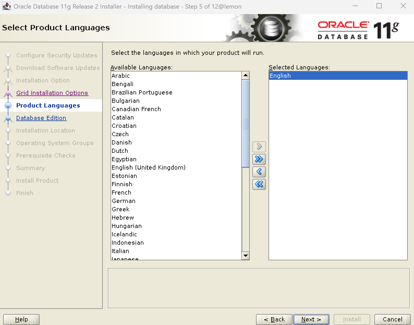Screen dimensions: 414x325
Task: Select Finnish in Available Languages
Action: click(x=176, y=184)
